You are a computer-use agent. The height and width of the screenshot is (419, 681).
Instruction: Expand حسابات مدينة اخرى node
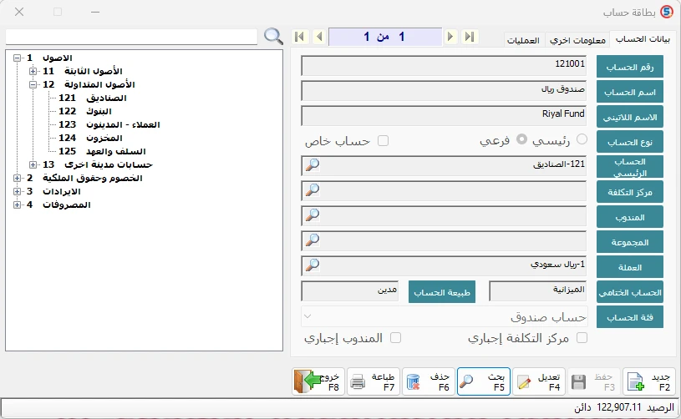33,164
